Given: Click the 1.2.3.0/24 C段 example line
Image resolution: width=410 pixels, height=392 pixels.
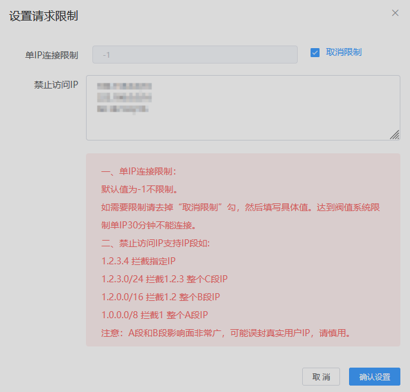Looking at the screenshot, I should click(165, 279).
